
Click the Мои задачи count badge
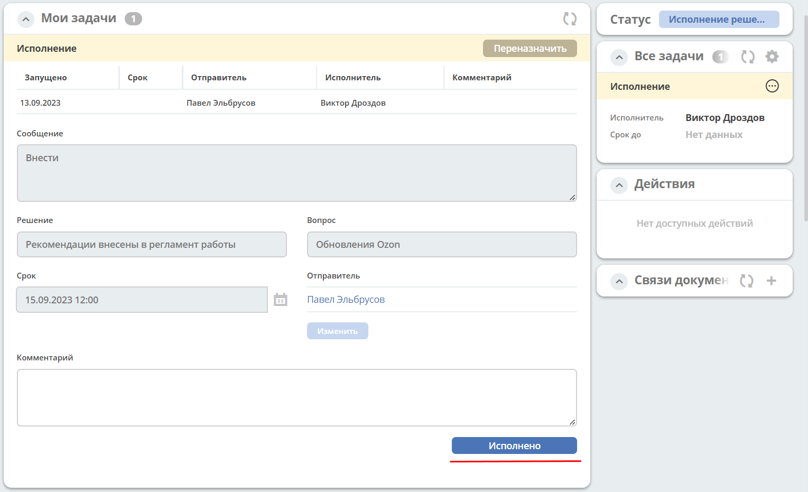coord(133,19)
